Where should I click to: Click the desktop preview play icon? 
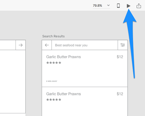128,6
